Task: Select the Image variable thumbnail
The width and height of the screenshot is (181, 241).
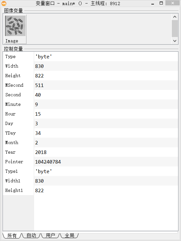Action: [15, 29]
